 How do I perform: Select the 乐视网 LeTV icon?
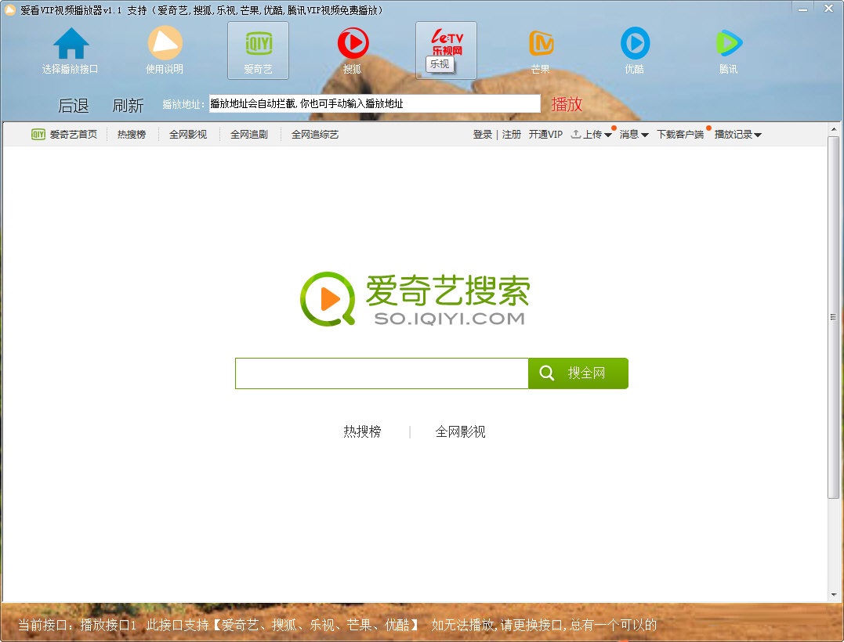[x=446, y=51]
